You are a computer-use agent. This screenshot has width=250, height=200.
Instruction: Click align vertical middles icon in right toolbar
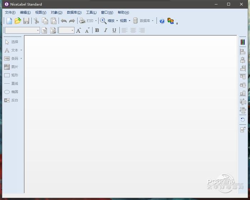(x=242, y=85)
